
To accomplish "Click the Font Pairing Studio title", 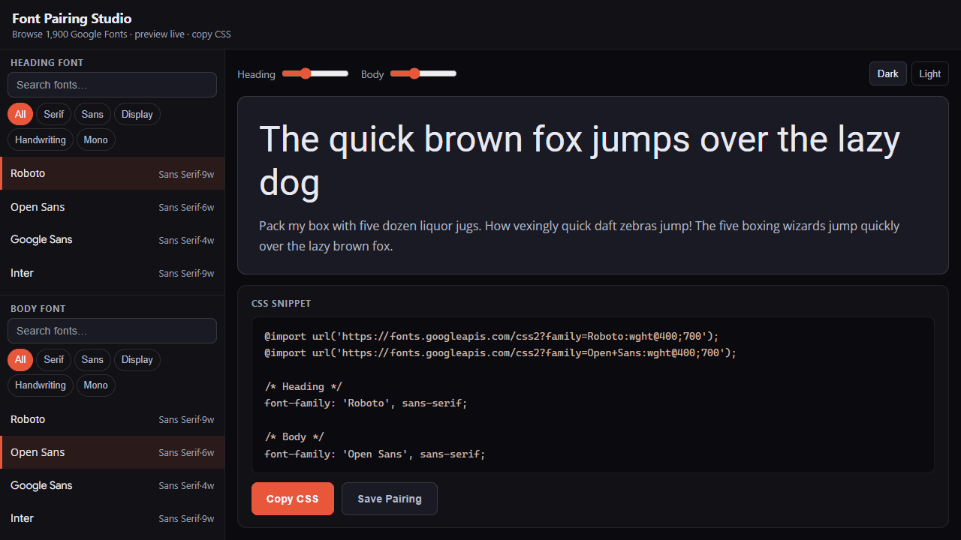I will pyautogui.click(x=72, y=19).
